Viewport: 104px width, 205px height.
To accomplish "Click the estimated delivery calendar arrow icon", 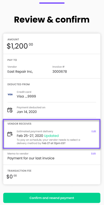I will [10, 134].
